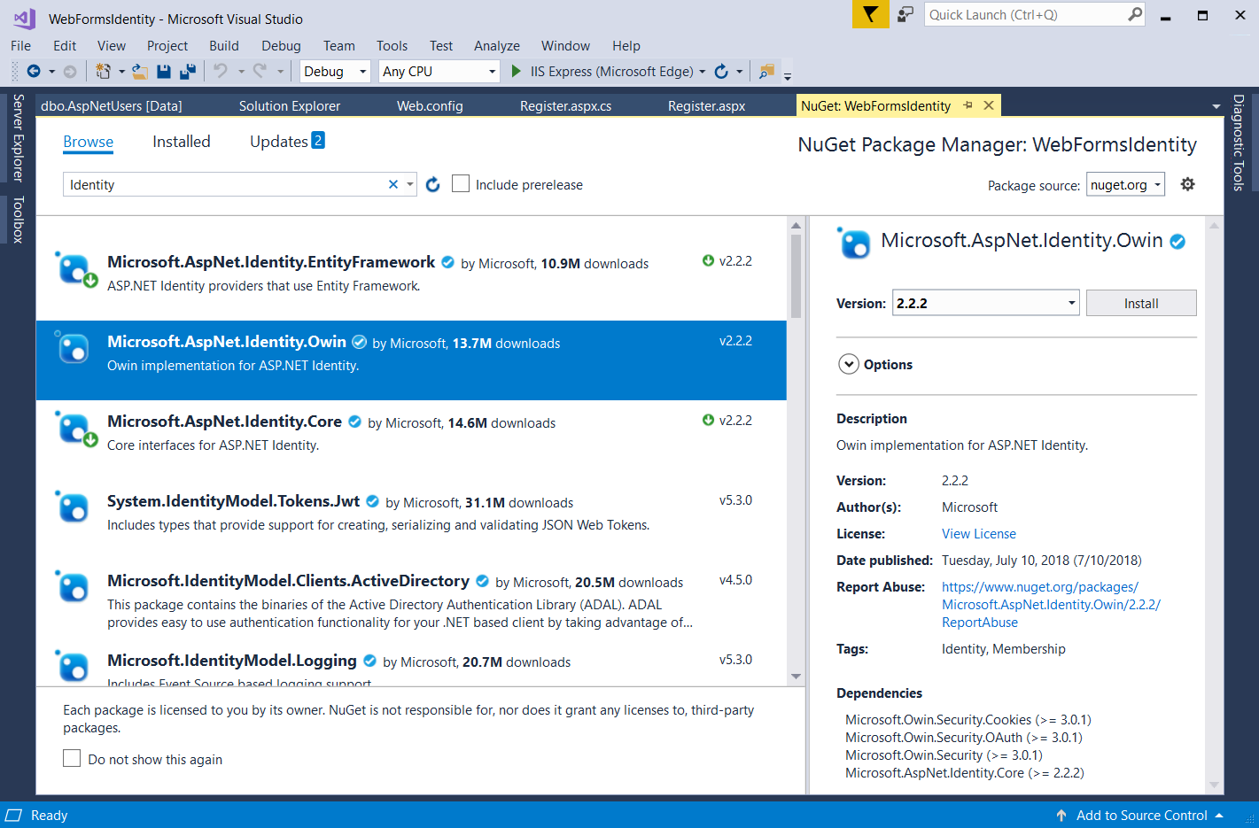Switch to the Installed tab
The image size is (1259, 828).
(x=181, y=141)
